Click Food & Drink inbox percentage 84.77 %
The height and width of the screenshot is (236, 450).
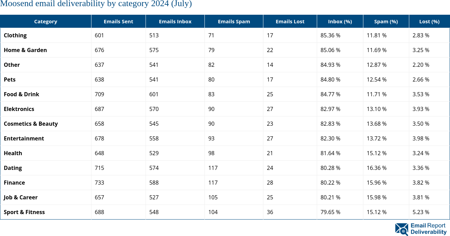330,94
